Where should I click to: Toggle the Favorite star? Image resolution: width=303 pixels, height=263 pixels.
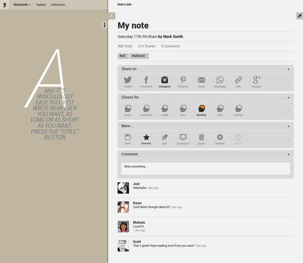pos(146,137)
